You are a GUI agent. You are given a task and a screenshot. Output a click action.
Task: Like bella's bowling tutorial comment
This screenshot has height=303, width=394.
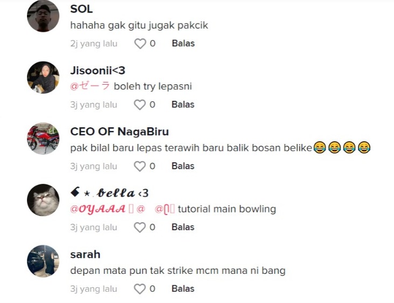pos(140,228)
